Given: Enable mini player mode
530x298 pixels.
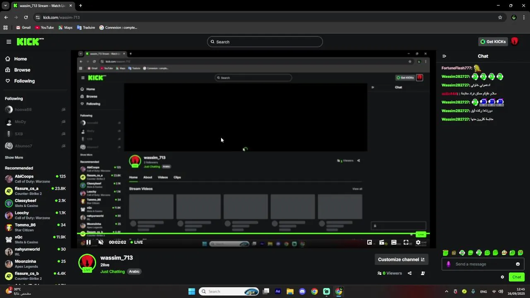Looking at the screenshot, I should [369, 243].
